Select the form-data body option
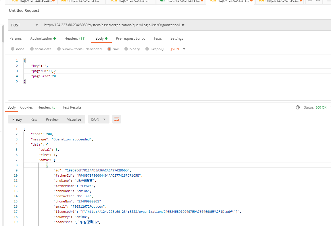The height and width of the screenshot is (226, 331). click(32, 49)
